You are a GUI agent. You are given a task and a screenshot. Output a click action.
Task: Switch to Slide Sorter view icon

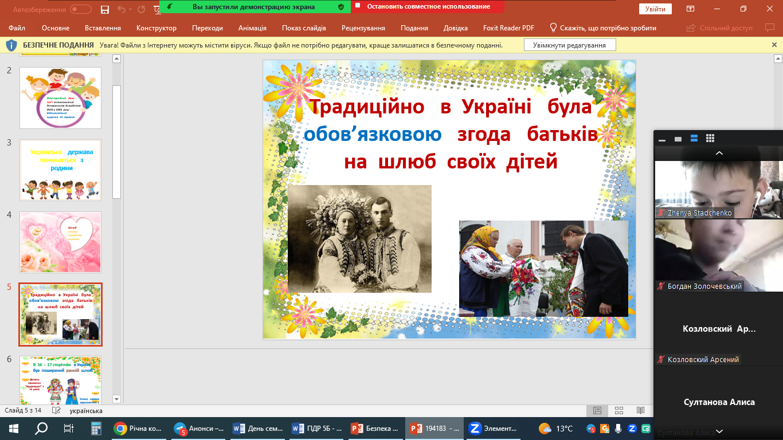[x=618, y=411]
